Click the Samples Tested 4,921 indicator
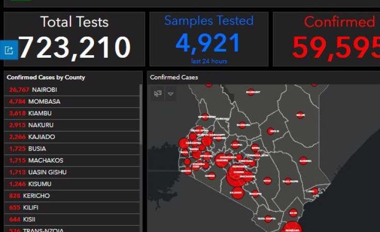Viewport: 380px width, 232px height. point(209,39)
